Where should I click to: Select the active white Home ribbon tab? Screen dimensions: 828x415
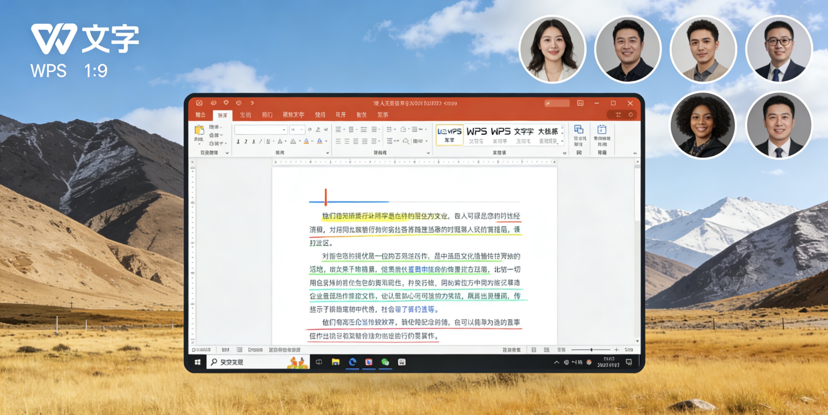[x=223, y=115]
